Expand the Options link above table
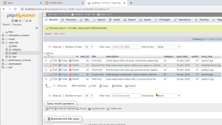This screenshot has height=125, width=222. [49, 53]
